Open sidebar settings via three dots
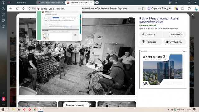This screenshot has height=112, width=199. coord(3,105)
